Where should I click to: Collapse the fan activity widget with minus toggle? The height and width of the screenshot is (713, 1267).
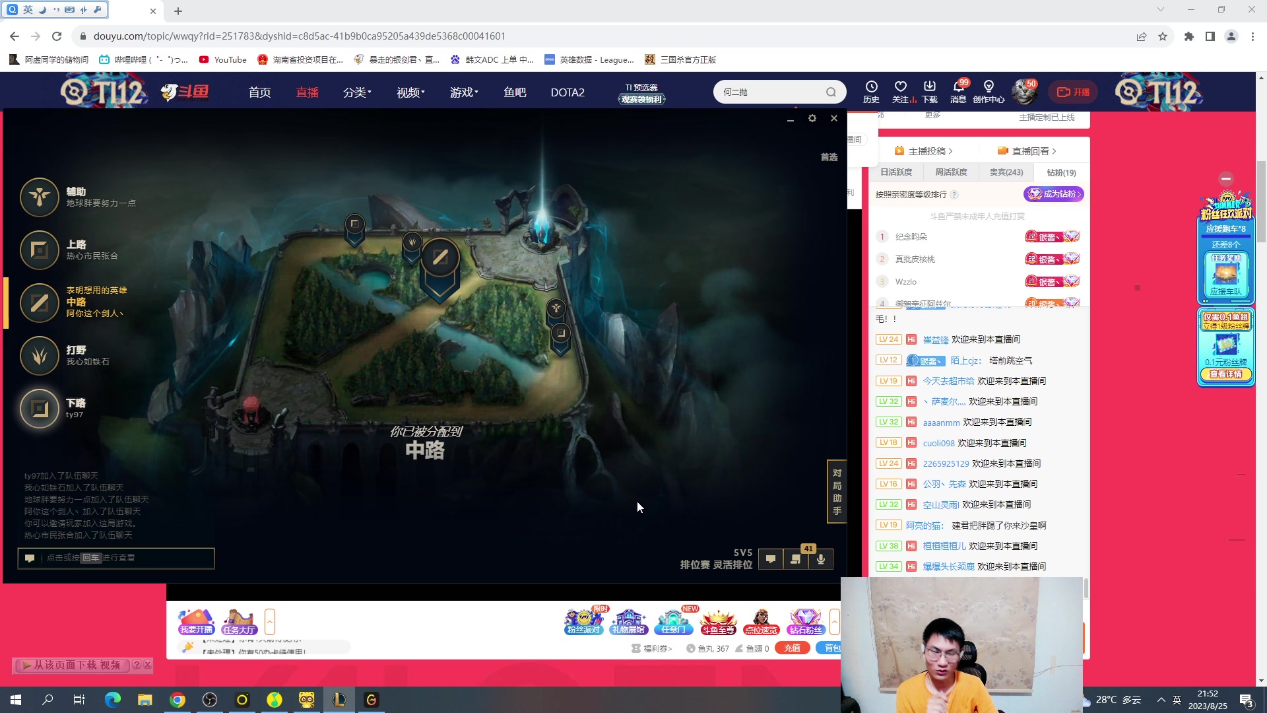click(x=1226, y=179)
